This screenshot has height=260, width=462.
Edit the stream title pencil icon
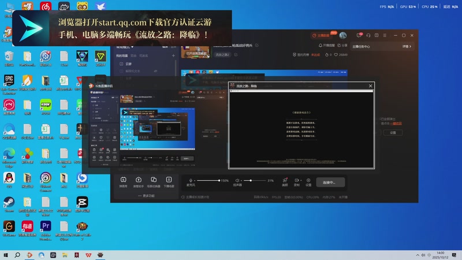tap(256, 46)
